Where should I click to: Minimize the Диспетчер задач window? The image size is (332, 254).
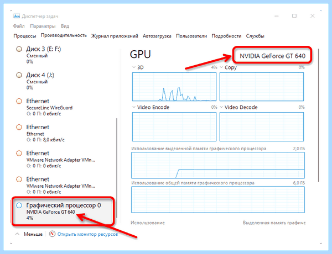point(277,16)
